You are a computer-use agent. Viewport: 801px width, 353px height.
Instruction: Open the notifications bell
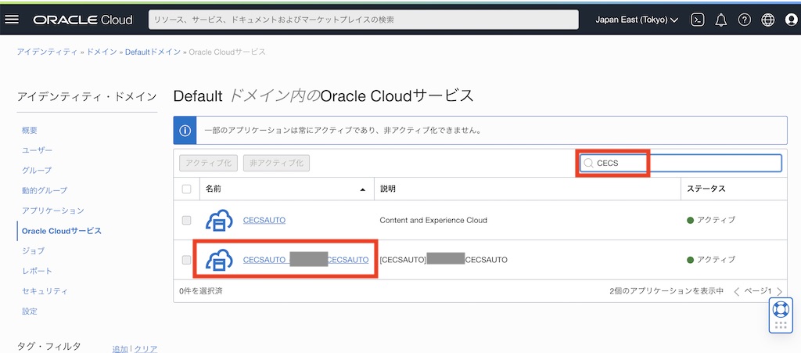(721, 20)
